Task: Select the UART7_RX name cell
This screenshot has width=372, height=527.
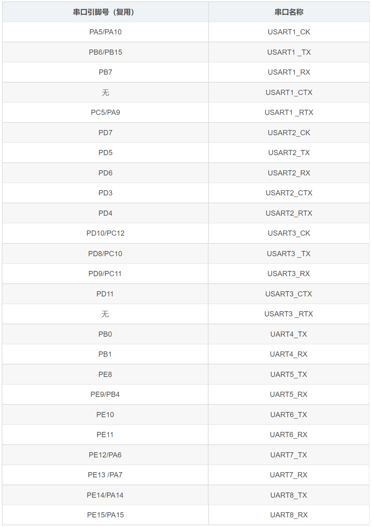Action: pos(289,475)
